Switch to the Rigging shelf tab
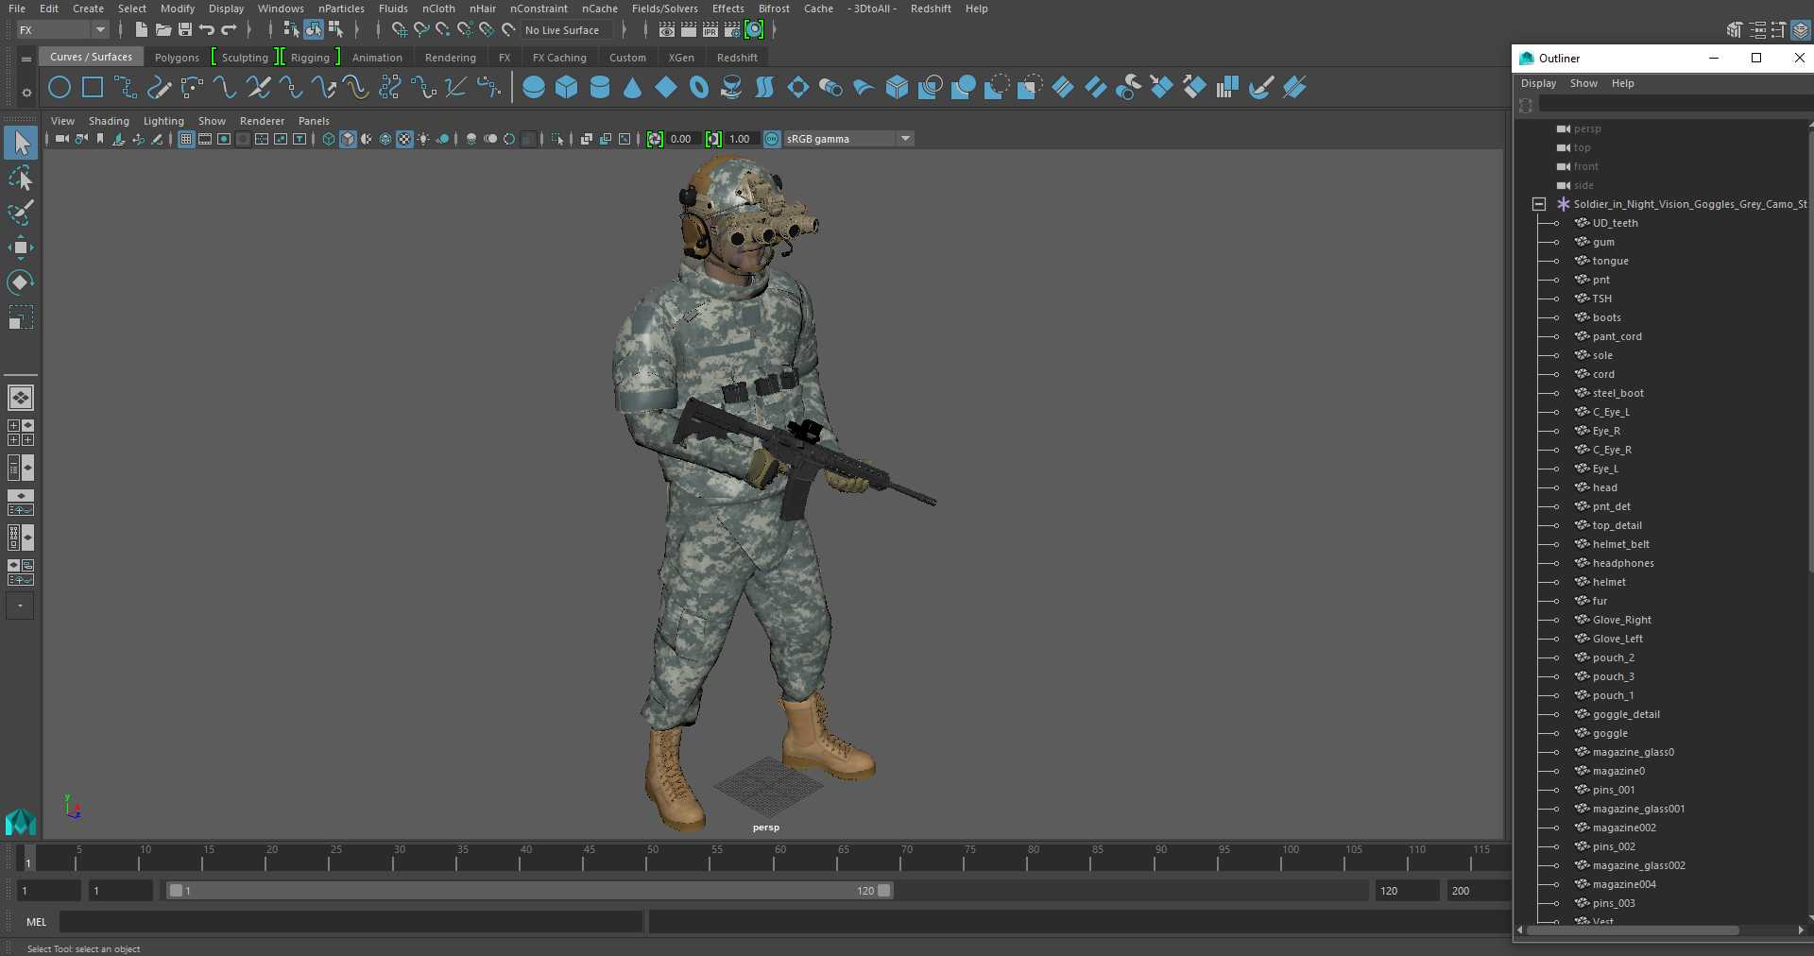Viewport: 1814px width, 956px height. click(x=310, y=58)
